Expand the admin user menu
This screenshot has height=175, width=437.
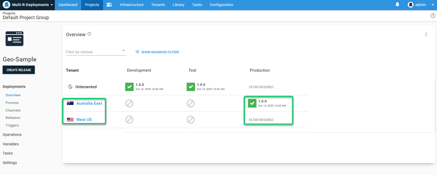[x=421, y=5]
